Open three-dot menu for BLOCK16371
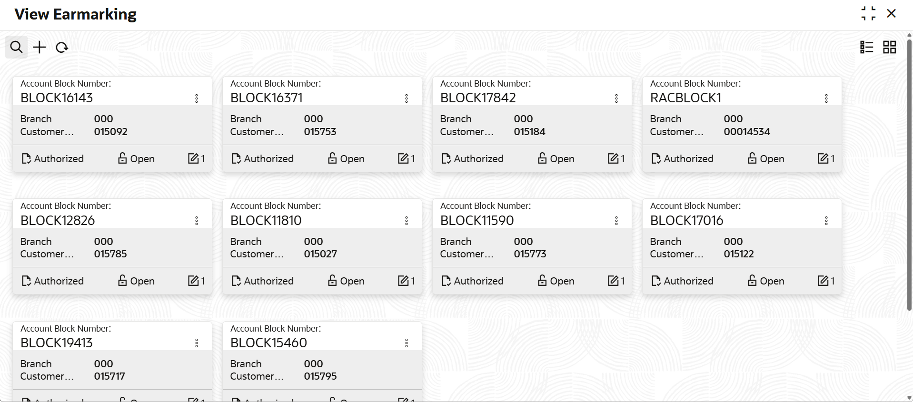Image resolution: width=913 pixels, height=402 pixels. pos(407,98)
